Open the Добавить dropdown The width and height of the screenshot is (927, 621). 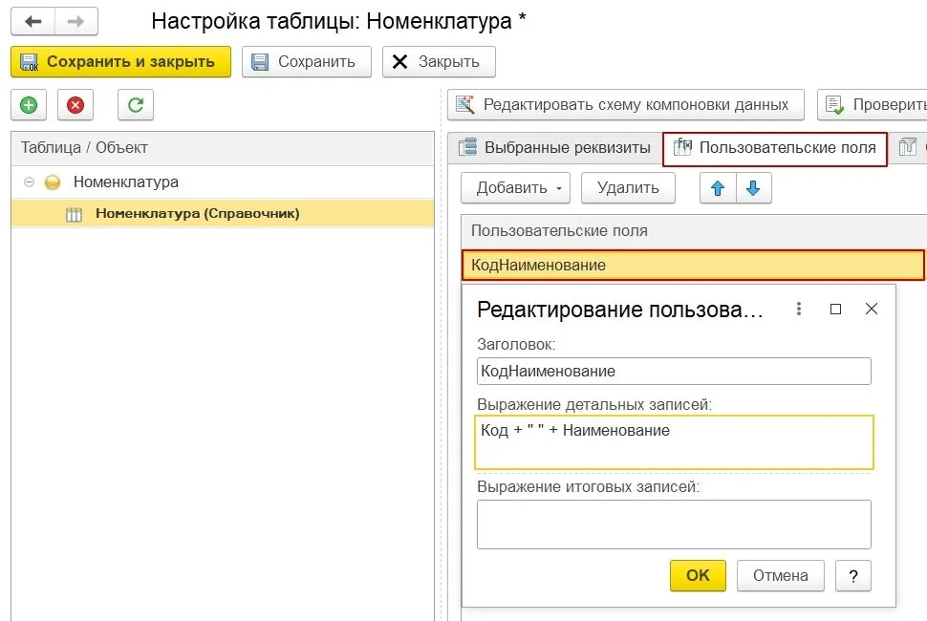(514, 187)
